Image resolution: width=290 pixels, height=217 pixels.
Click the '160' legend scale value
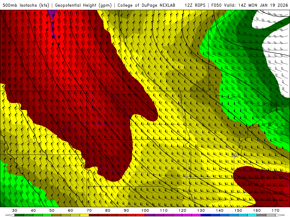coord(257,210)
